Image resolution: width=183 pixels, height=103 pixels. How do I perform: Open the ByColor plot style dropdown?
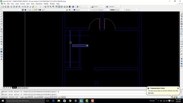132,10
